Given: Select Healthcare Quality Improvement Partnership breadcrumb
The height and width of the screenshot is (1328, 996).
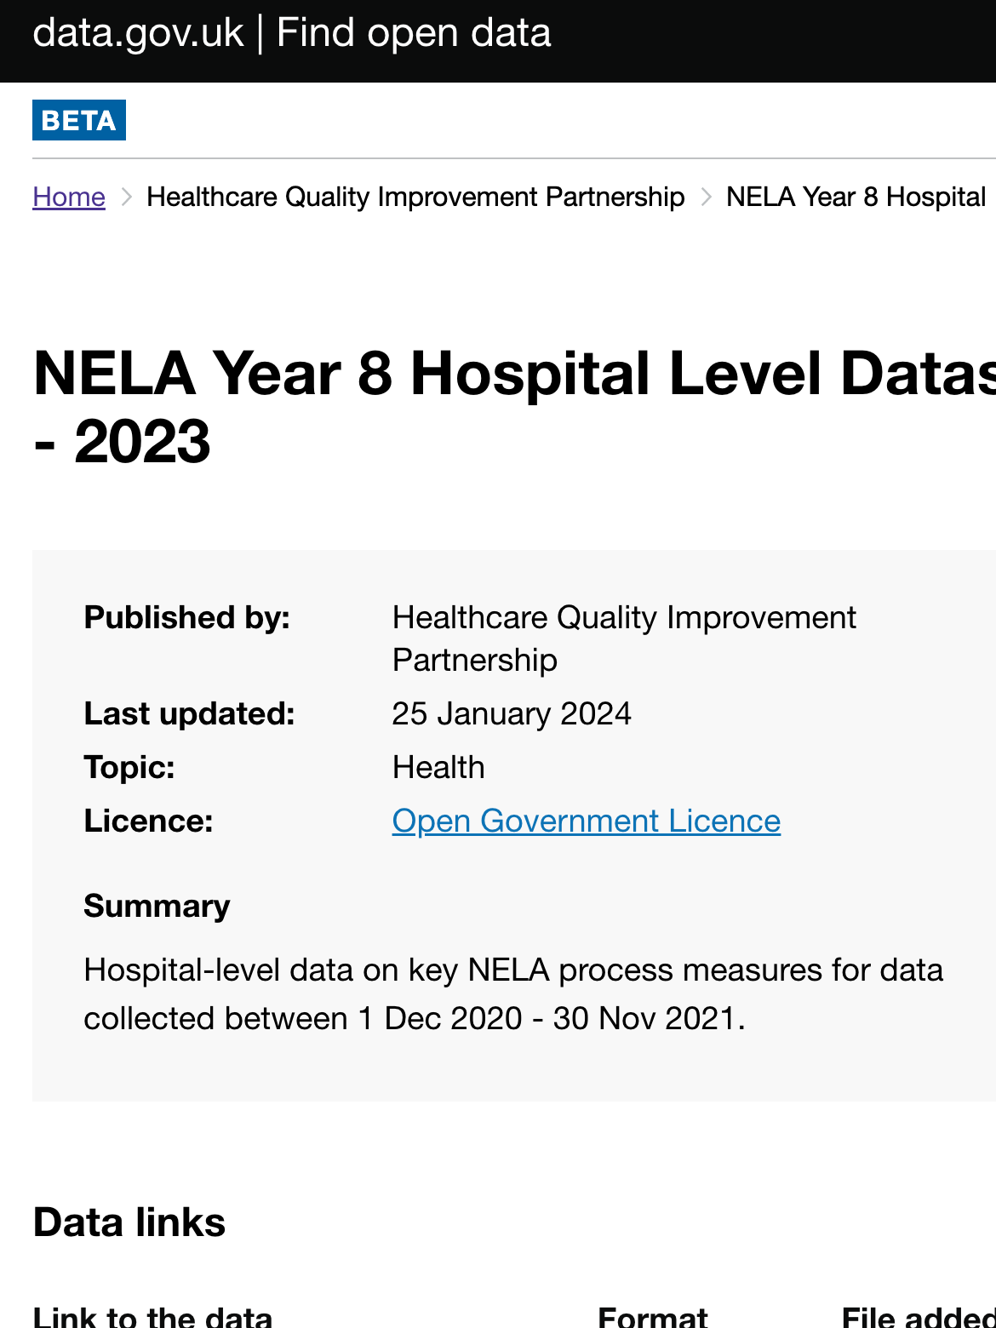Looking at the screenshot, I should click(x=415, y=197).
